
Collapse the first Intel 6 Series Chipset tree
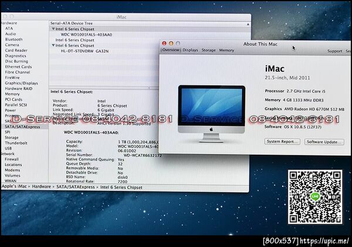[x=53, y=29]
